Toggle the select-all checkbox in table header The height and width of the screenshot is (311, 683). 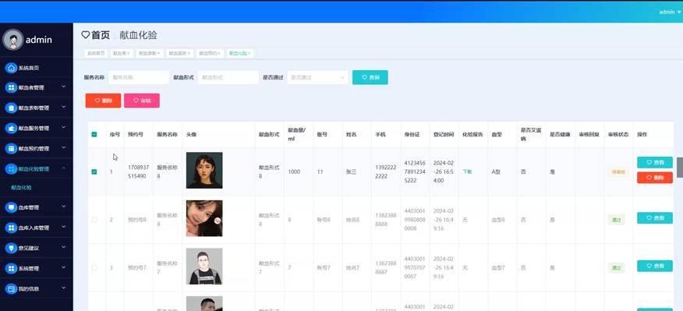pos(94,135)
